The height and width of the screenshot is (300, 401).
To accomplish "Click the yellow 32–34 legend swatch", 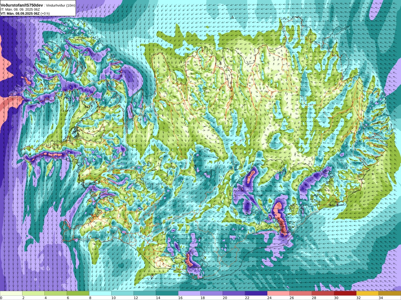I will pyautogui.click(x=367, y=293).
